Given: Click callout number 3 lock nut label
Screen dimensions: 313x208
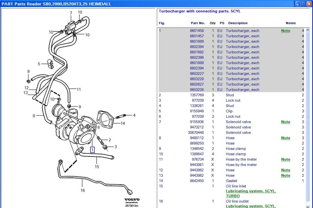Looking at the screenshot, I should pyautogui.click(x=116, y=147).
